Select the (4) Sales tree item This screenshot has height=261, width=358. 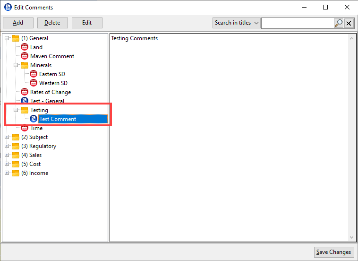31,155
